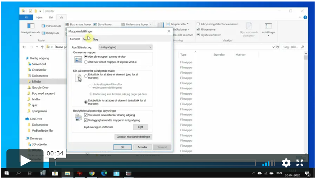The width and height of the screenshot is (315, 178).
Task: Click the Windows Start button
Action: pyautogui.click(x=6, y=173)
